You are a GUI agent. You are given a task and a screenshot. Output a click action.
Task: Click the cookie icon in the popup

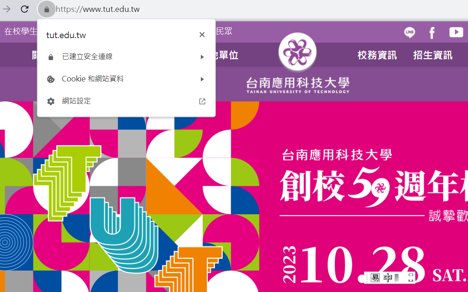tap(51, 79)
